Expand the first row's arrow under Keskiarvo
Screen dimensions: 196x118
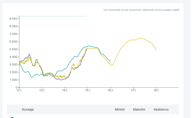(171, 117)
